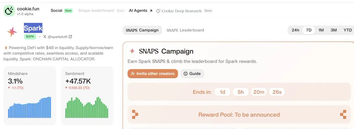Click the Cookie Deep Research cookie icon
Screen dimensions: 354x129
(x=158, y=11)
